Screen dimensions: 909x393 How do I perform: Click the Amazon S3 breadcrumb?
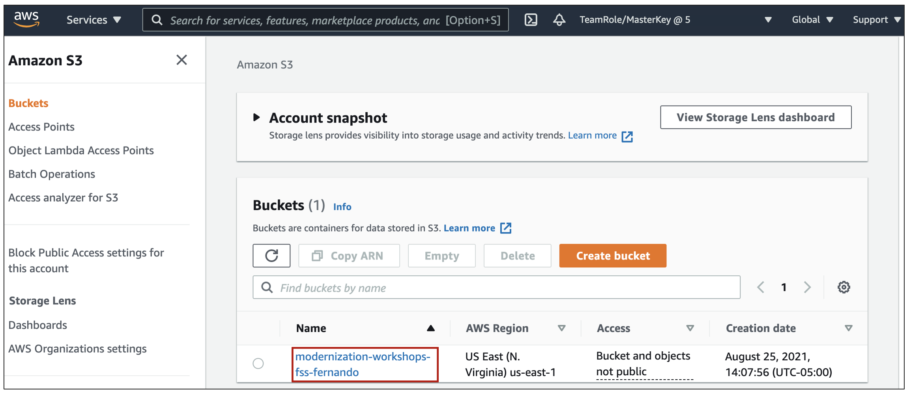[x=265, y=65]
